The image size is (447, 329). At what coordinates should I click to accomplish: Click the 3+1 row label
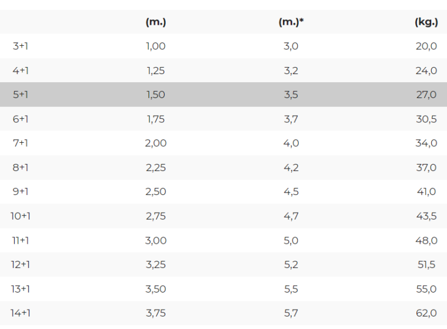click(20, 46)
